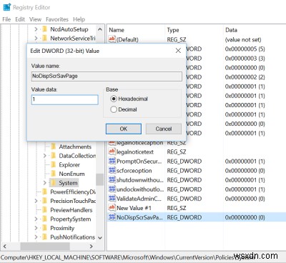Open the View menu
The width and height of the screenshot is (286, 263).
[35, 19]
